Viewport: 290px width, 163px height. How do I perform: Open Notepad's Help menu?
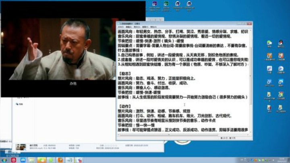point(153,27)
